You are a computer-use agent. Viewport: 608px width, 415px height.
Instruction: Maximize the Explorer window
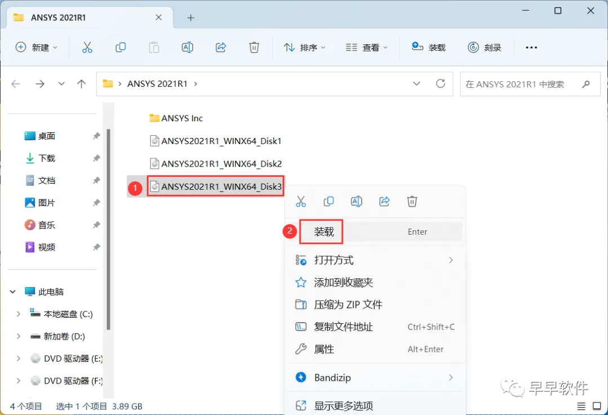click(557, 11)
